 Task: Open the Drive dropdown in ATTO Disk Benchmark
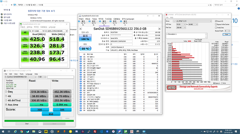pyautogui.click(x=194, y=21)
